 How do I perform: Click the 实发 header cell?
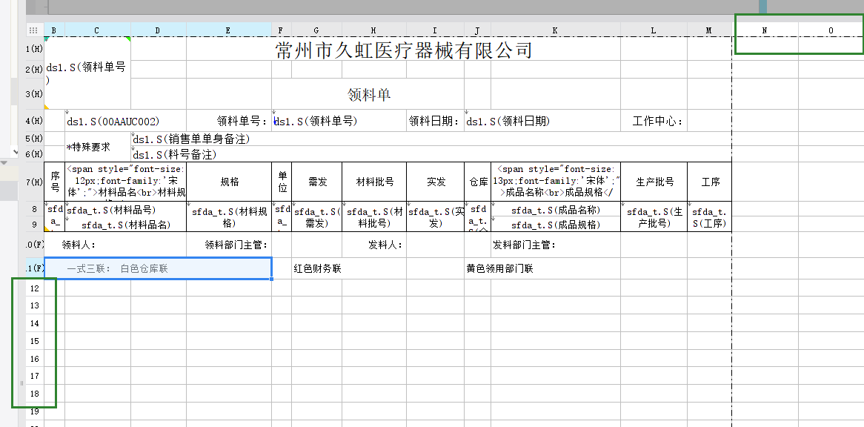point(435,182)
